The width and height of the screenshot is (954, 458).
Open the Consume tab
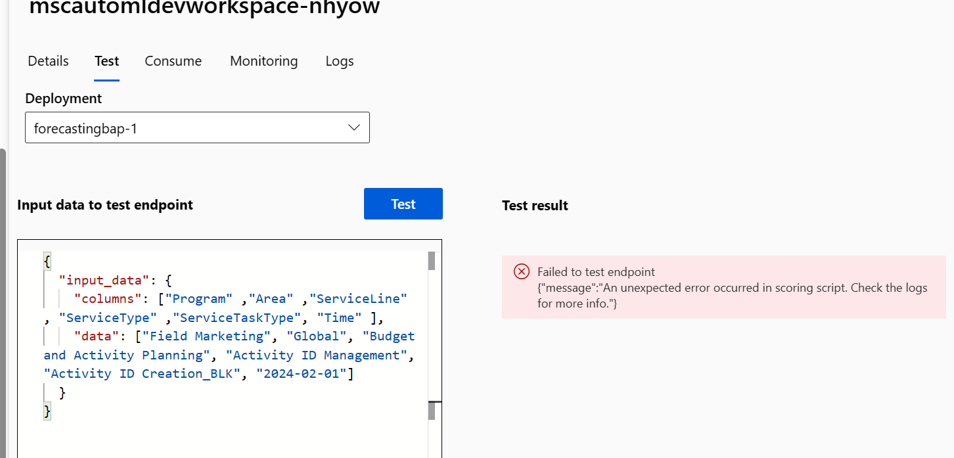click(x=173, y=60)
